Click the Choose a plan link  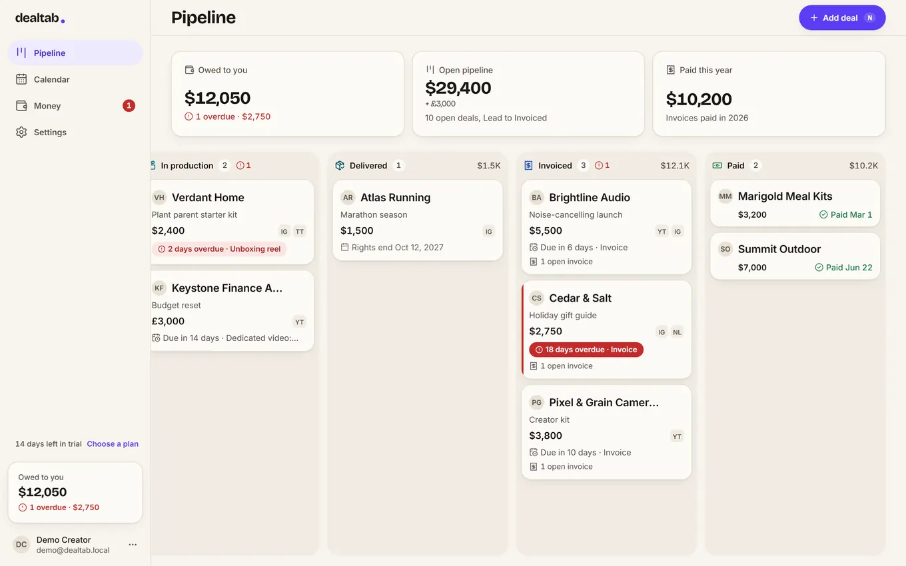(x=113, y=444)
